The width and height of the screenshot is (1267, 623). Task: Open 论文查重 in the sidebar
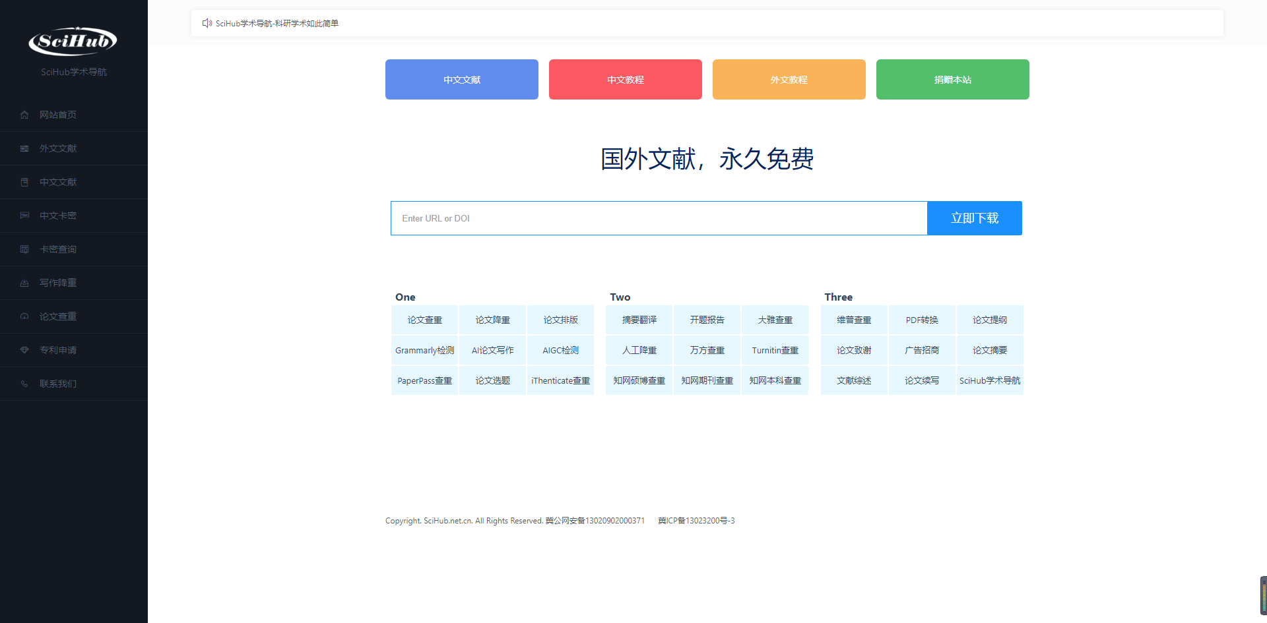click(74, 316)
